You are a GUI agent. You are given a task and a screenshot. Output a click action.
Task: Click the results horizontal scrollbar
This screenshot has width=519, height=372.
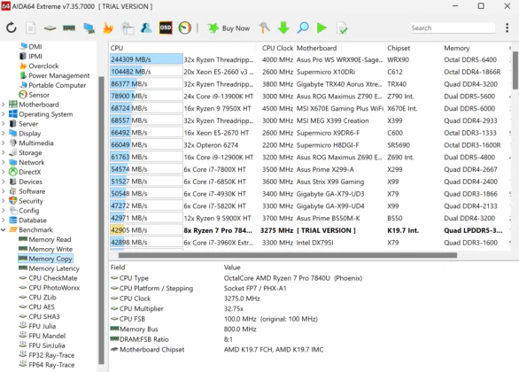point(288,255)
